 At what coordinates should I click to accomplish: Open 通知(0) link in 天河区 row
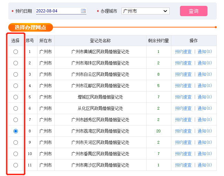coord(204,142)
